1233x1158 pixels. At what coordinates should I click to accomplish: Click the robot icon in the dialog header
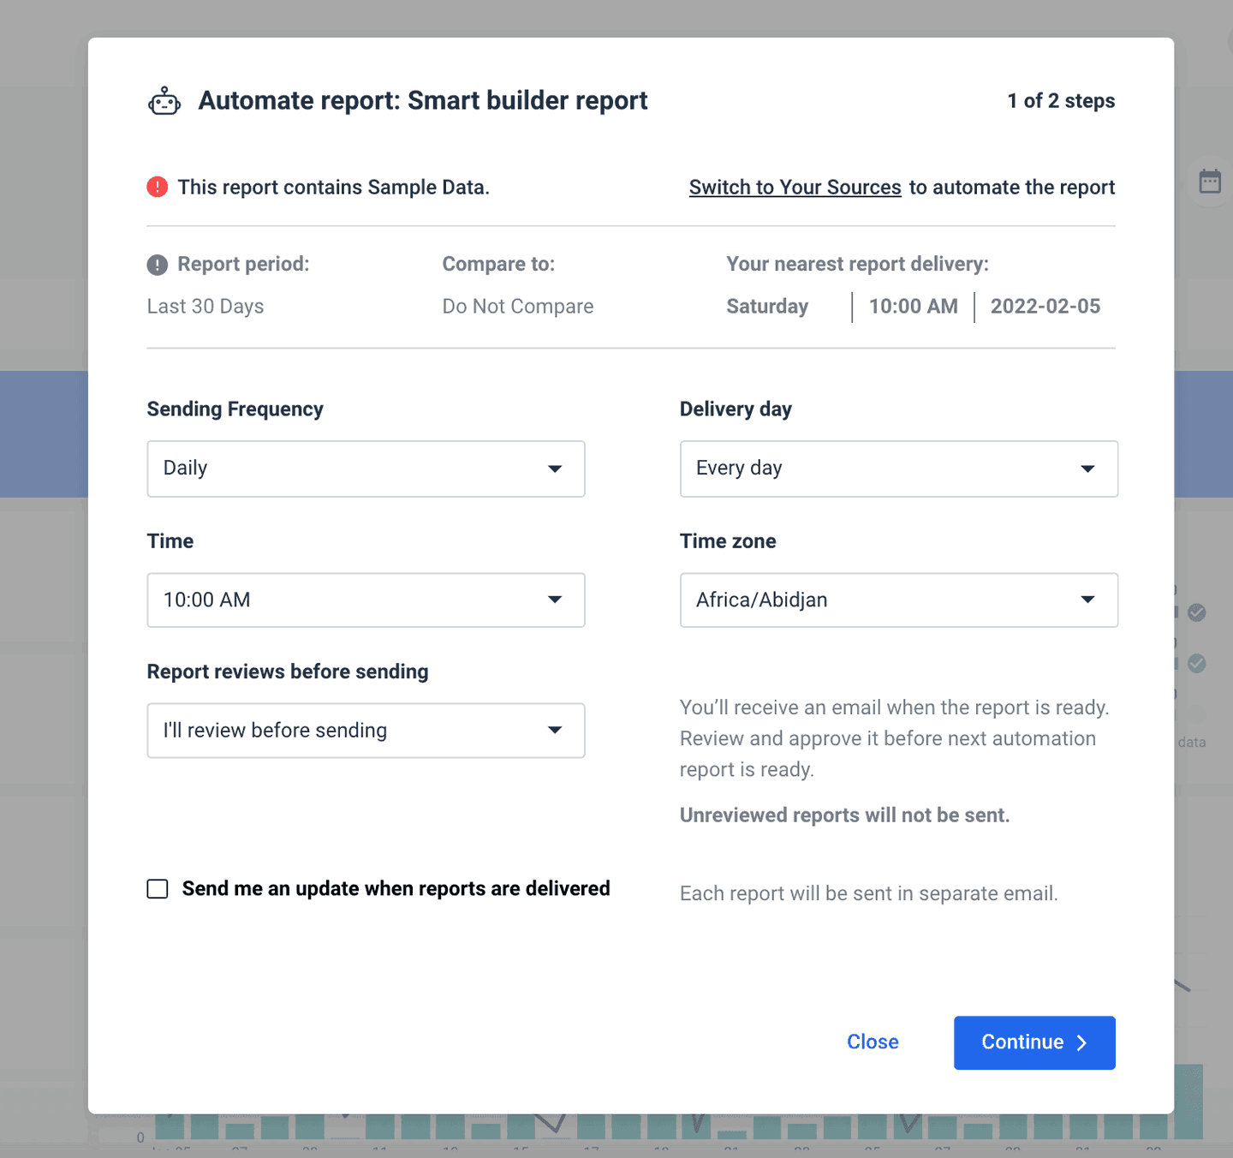coord(164,100)
